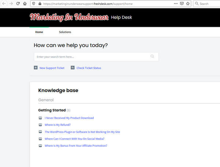
Task: Click the magnifier icon in help search
Action: point(152,56)
